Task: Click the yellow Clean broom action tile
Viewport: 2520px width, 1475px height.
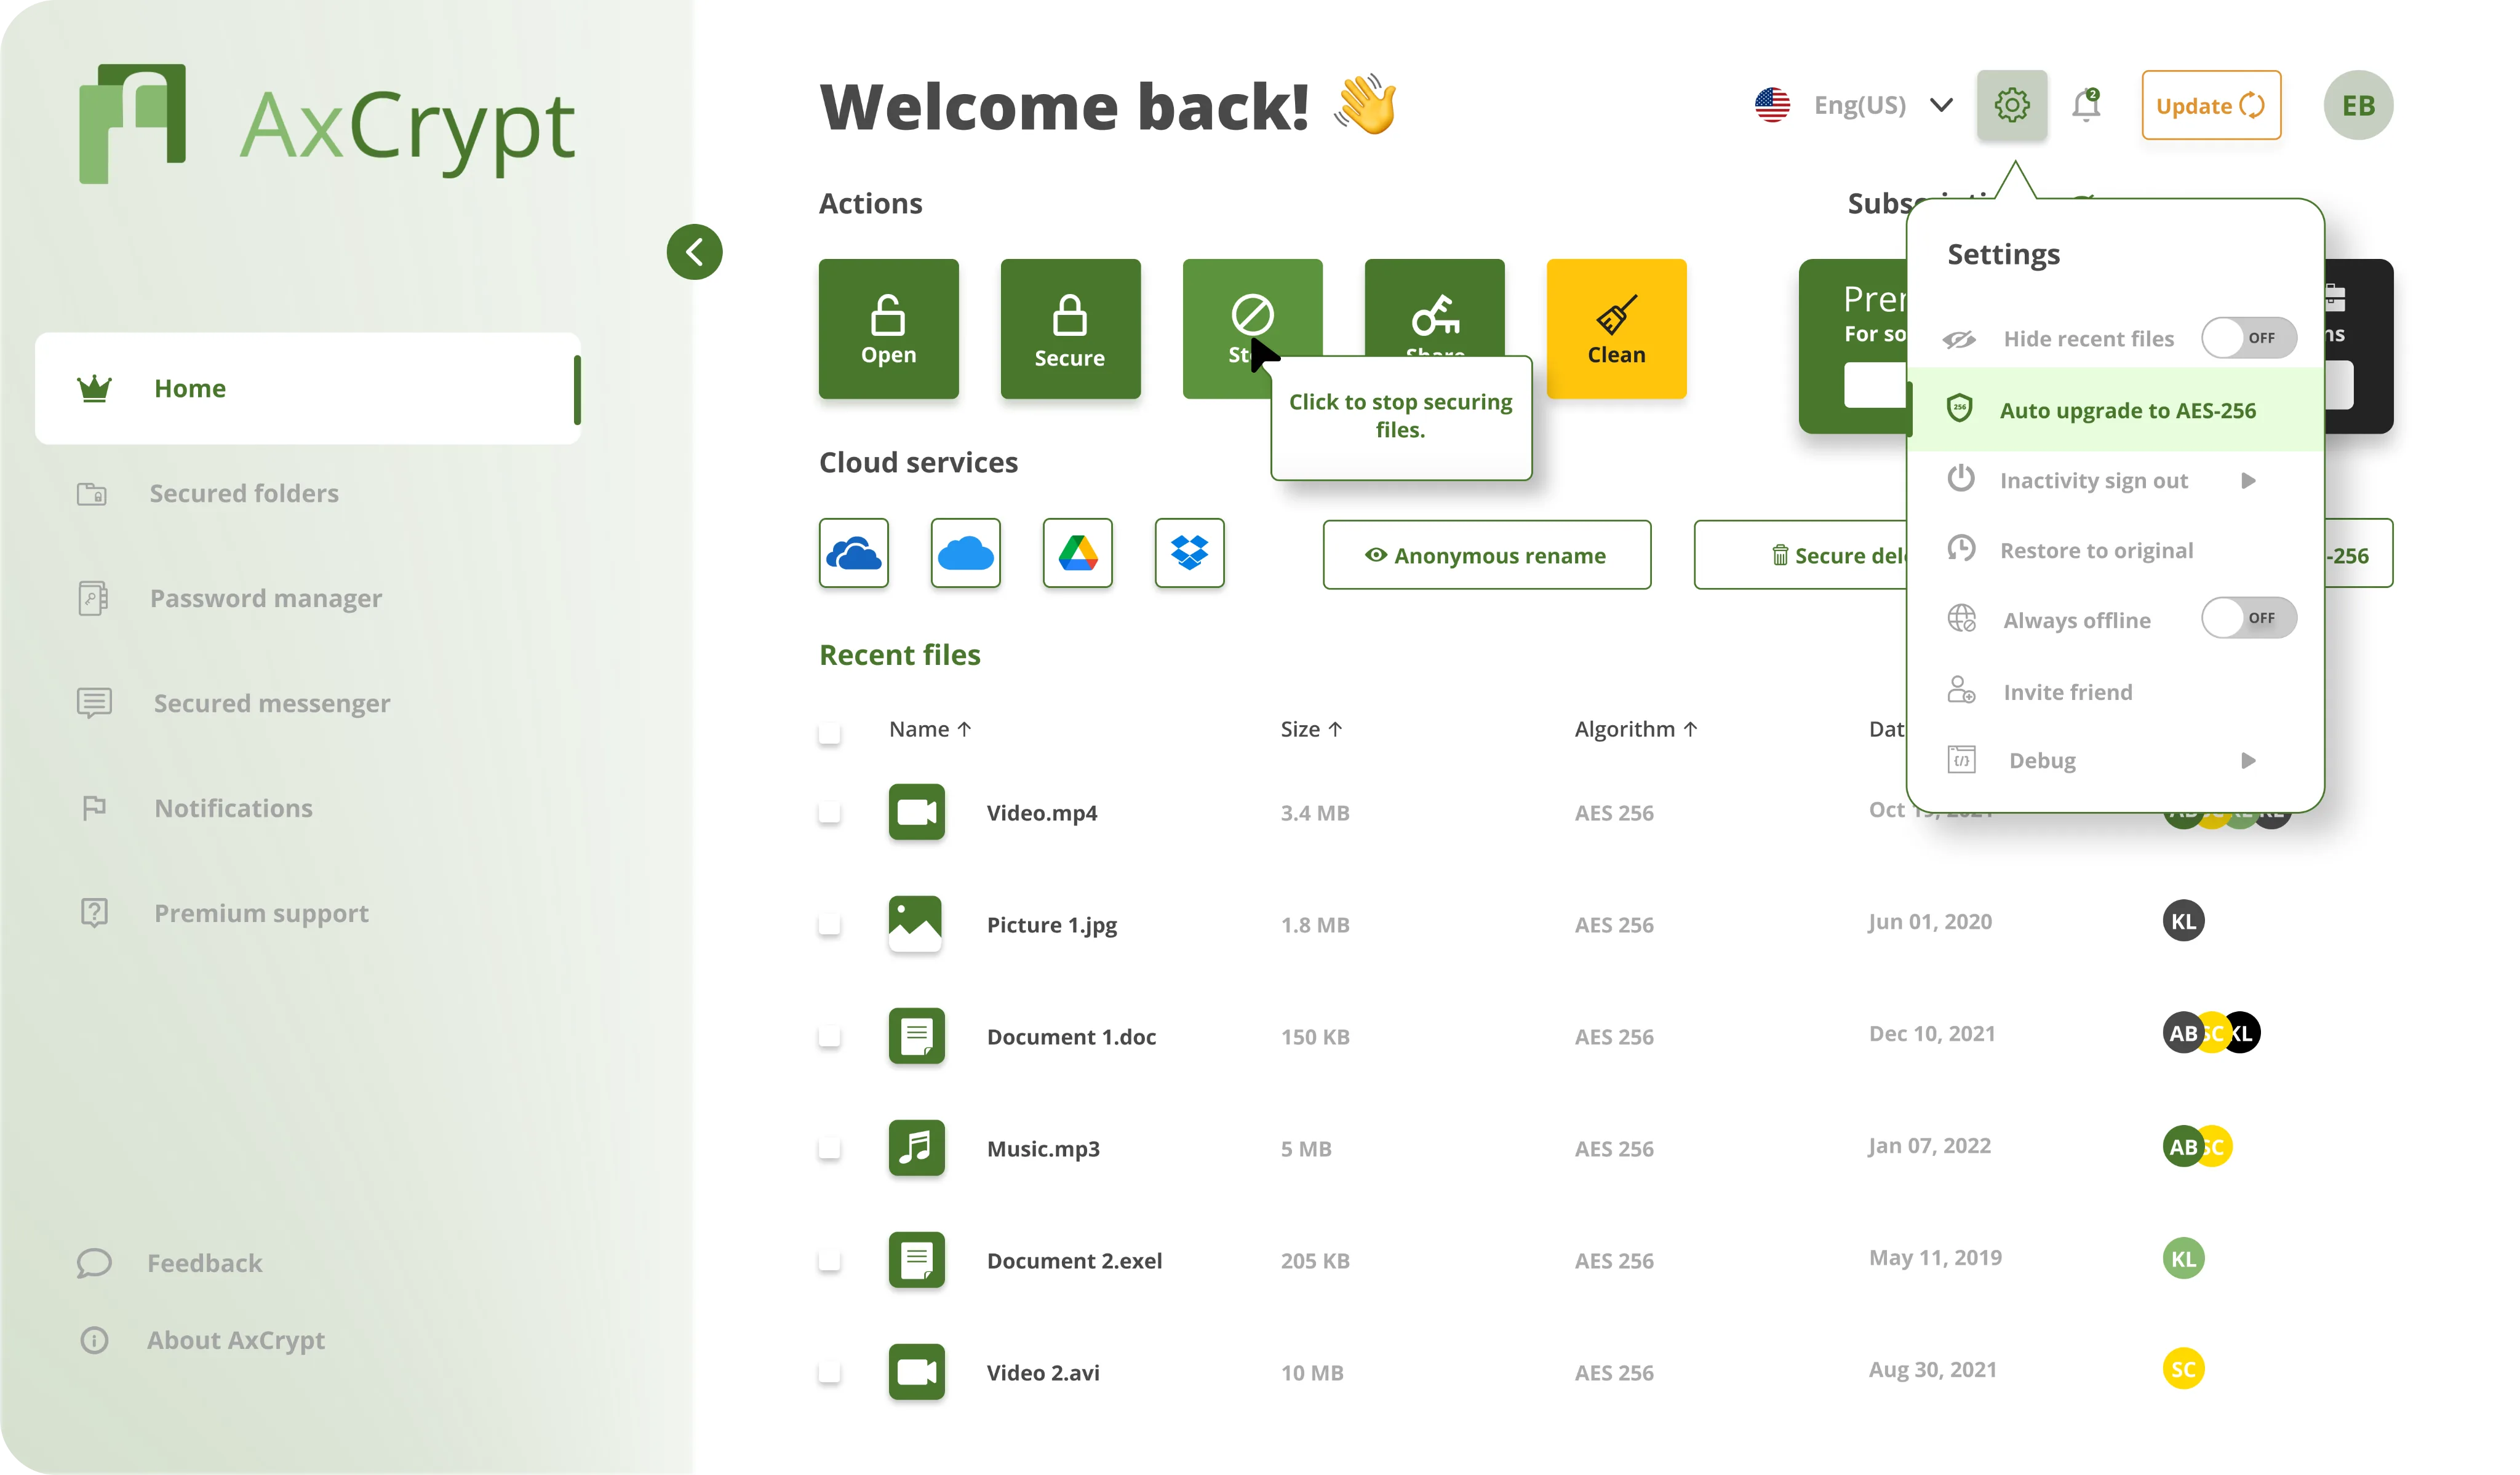Action: coord(1616,329)
